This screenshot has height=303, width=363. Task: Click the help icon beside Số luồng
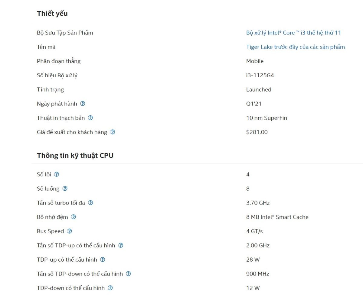pos(65,189)
